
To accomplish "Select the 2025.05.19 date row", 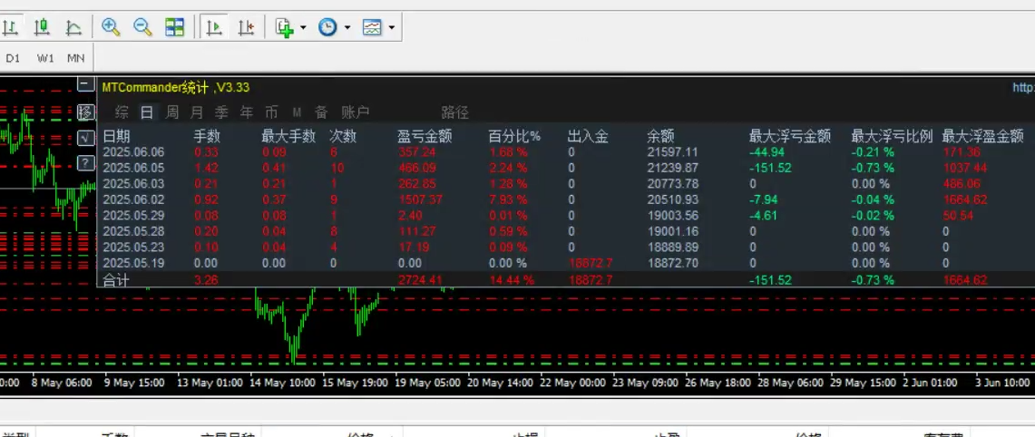I will click(134, 263).
